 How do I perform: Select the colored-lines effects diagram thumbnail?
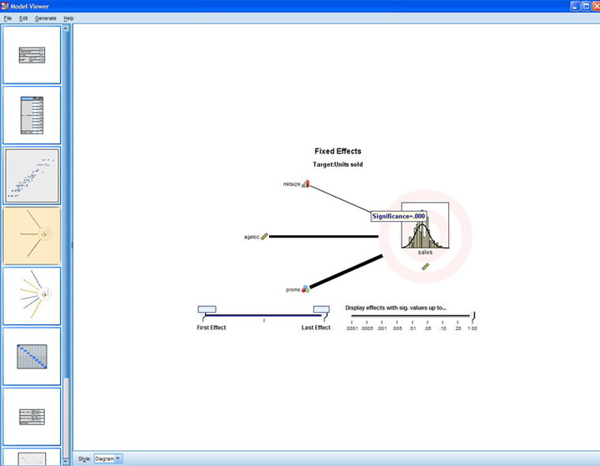point(32,295)
